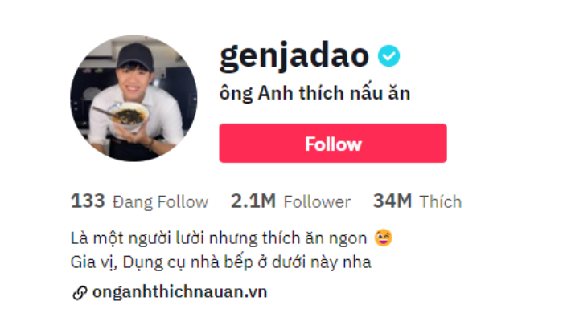
Task: Click the black cap in profile picture
Action: pyautogui.click(x=135, y=56)
